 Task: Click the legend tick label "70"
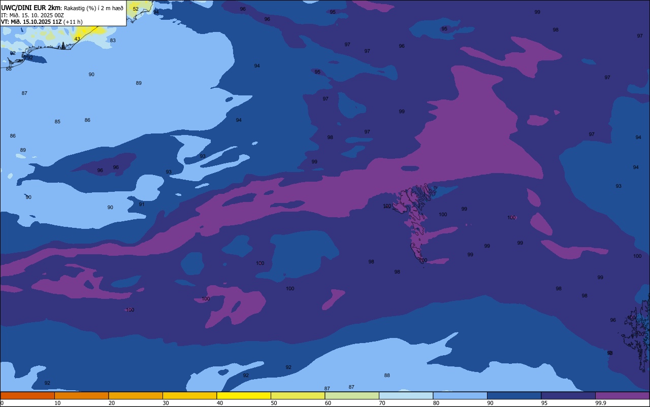382,403
